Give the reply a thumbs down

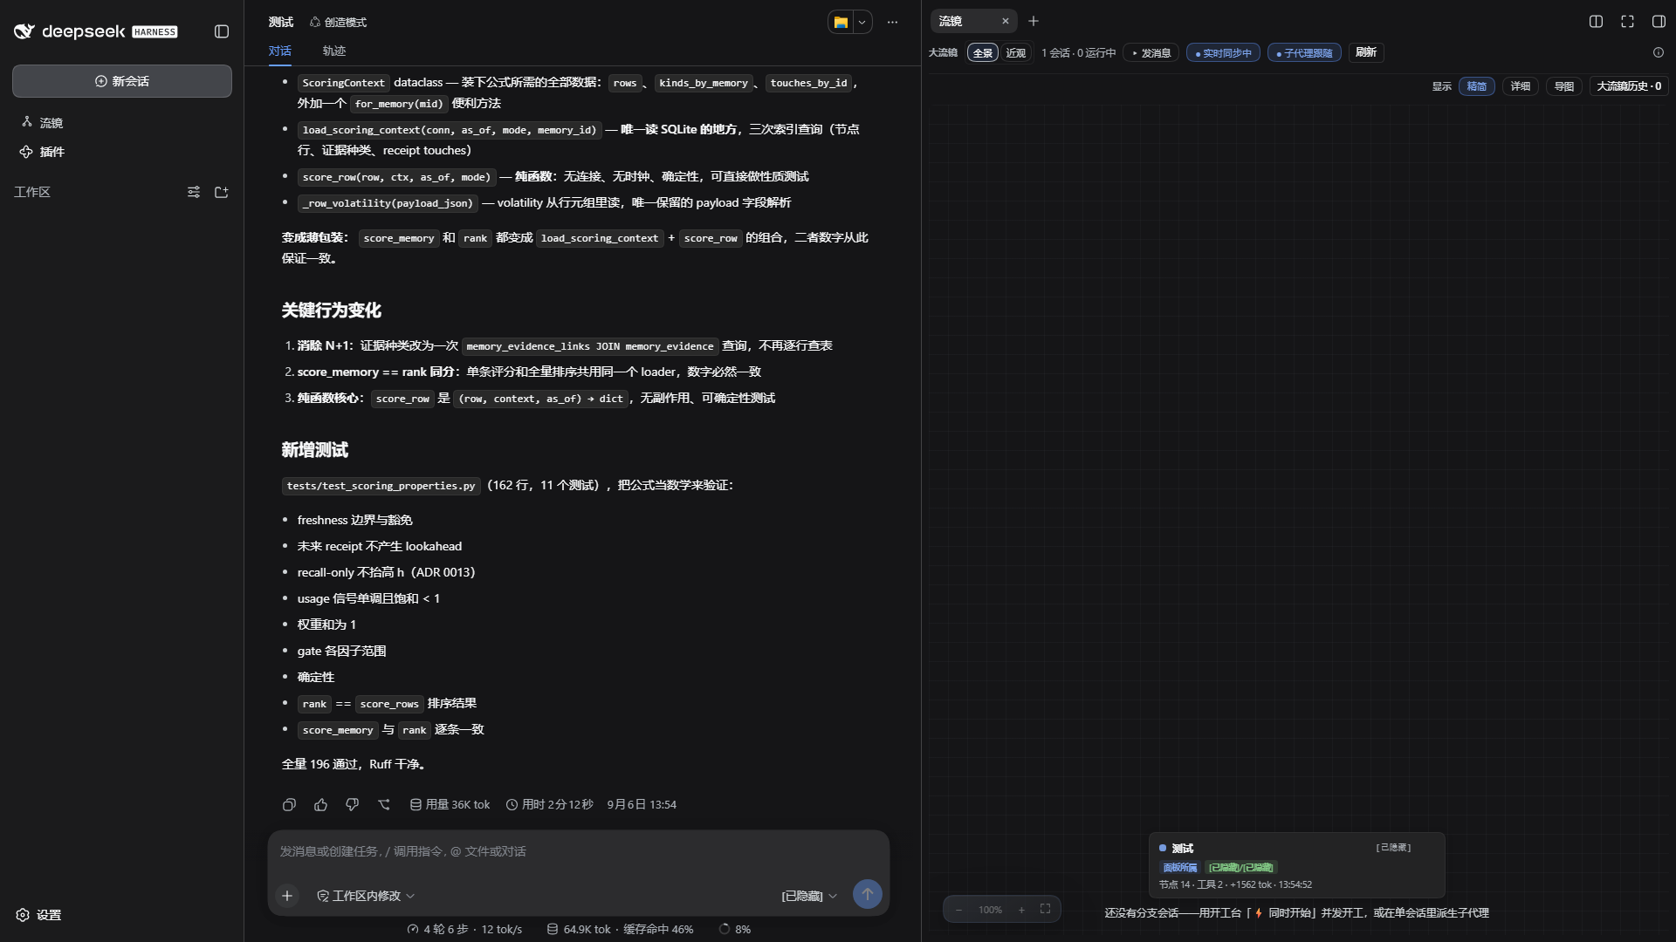pos(352,805)
